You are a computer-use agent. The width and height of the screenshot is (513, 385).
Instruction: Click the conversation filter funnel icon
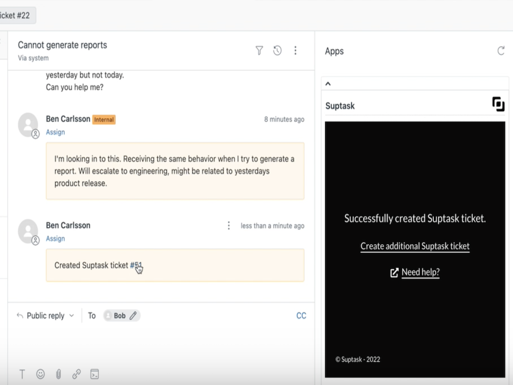[259, 51]
